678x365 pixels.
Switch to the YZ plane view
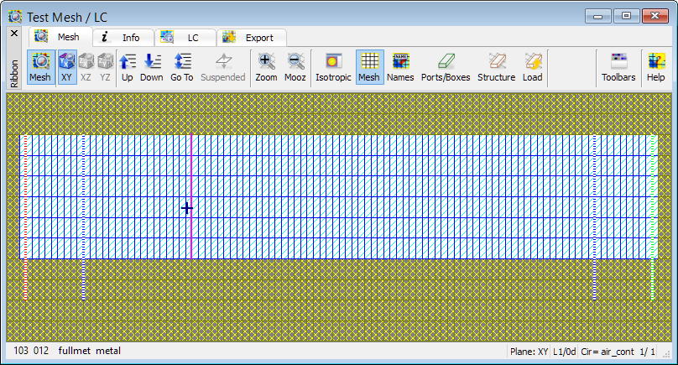(x=105, y=67)
